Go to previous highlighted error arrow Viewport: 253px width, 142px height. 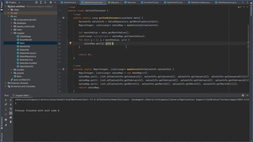coord(244,7)
